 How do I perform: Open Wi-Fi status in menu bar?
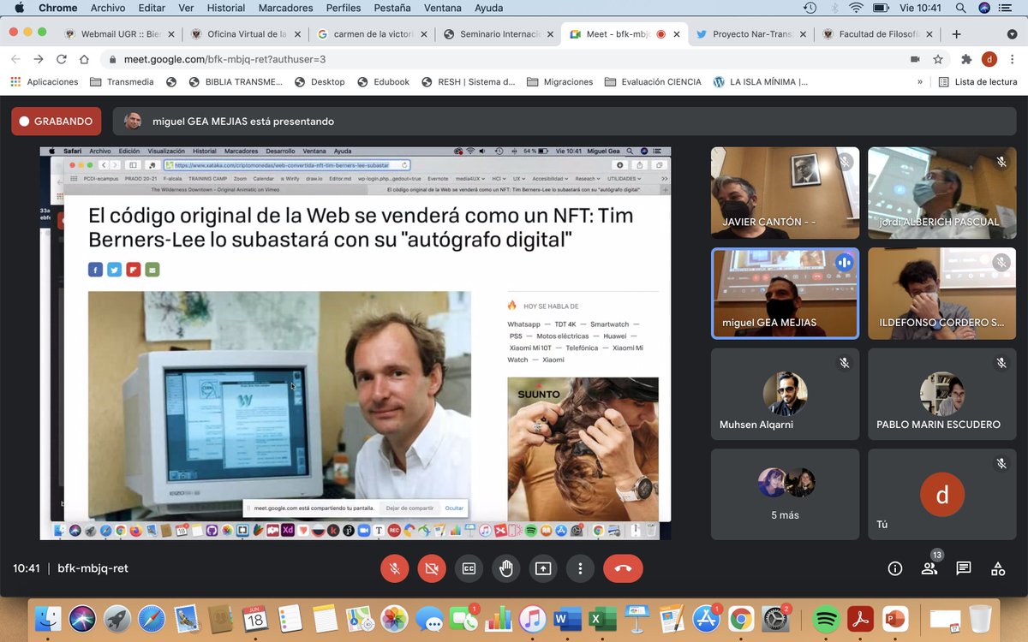point(856,8)
